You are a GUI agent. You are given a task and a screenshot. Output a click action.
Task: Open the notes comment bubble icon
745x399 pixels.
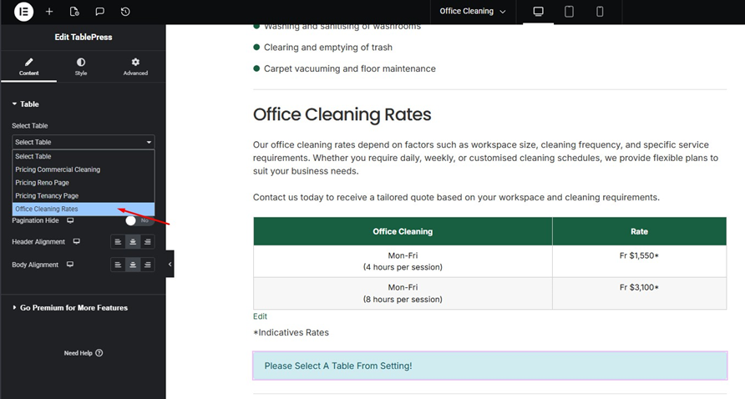(x=99, y=12)
